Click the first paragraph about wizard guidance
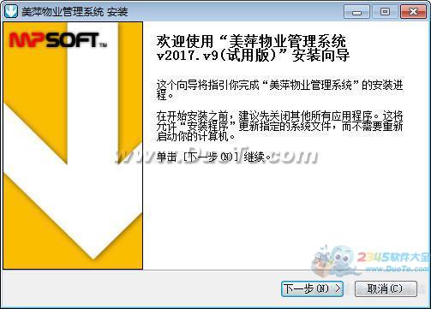The image size is (431, 309). (279, 90)
